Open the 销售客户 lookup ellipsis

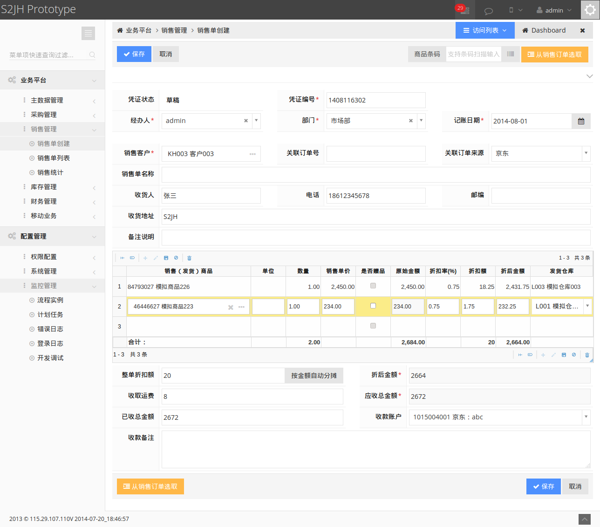click(252, 154)
